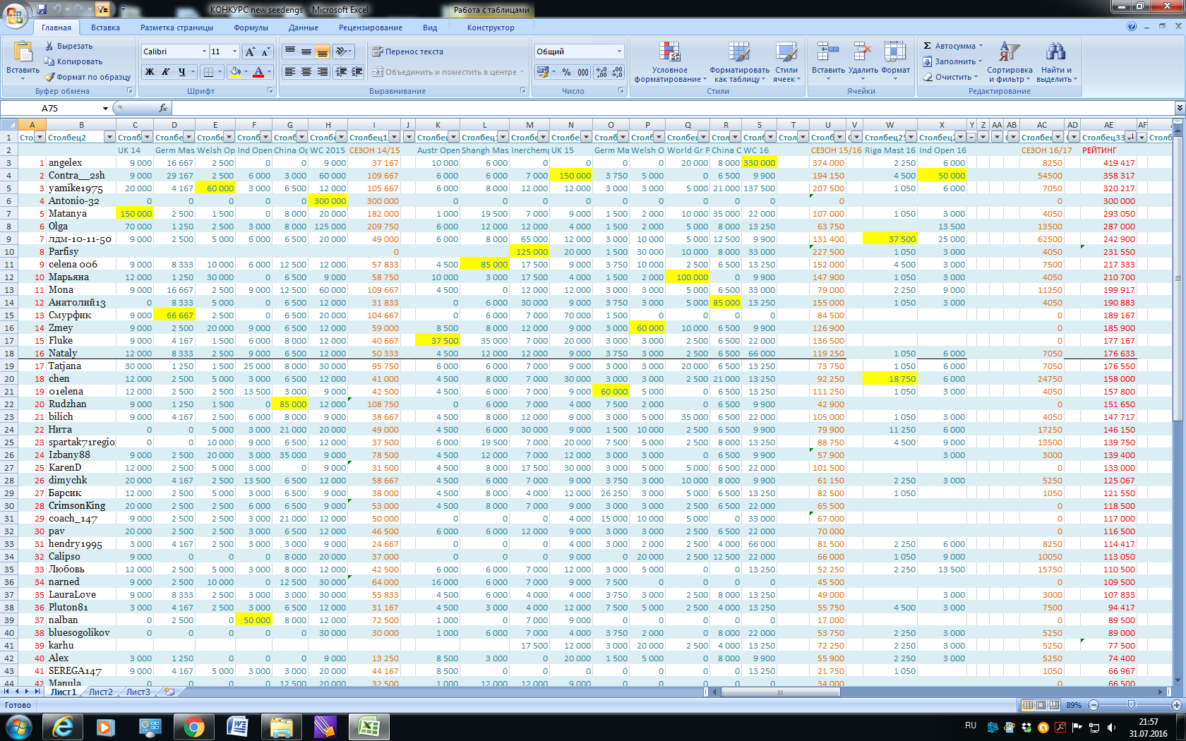Toggle bold (Ж) formatting
The image size is (1186, 741).
[150, 72]
